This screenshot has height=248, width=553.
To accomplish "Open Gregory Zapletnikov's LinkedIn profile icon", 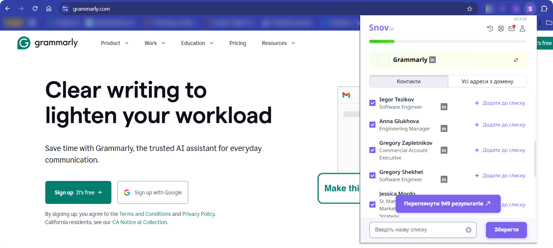I will [x=444, y=150].
